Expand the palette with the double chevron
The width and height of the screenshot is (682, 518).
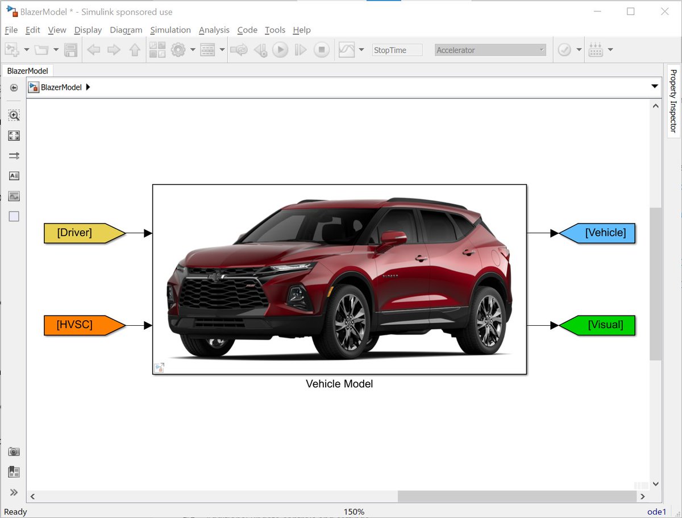pos(14,492)
